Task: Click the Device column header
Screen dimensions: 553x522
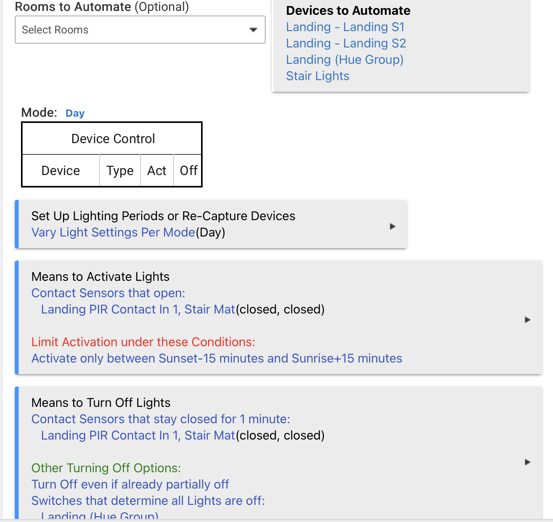Action: pos(61,170)
